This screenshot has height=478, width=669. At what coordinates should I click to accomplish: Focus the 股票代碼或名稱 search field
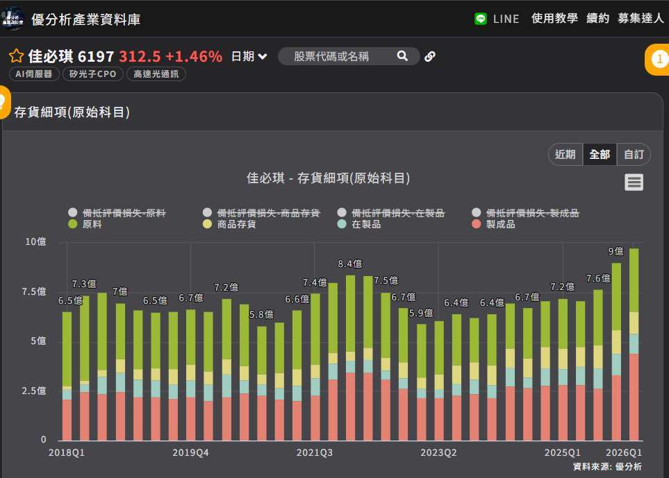coord(349,56)
